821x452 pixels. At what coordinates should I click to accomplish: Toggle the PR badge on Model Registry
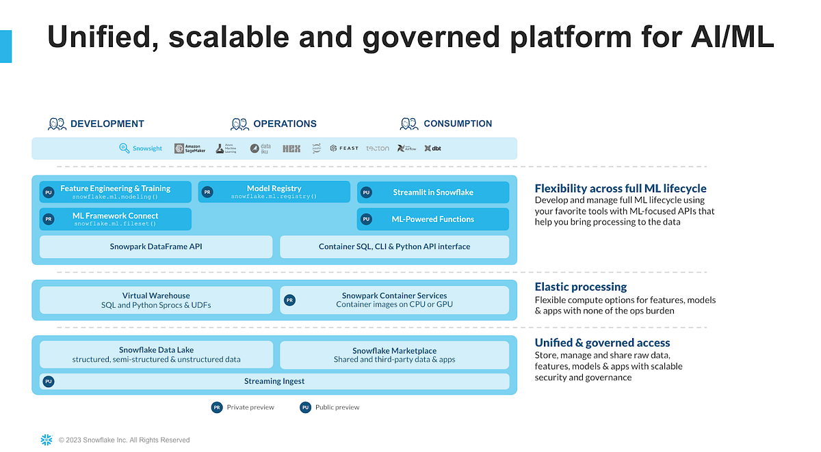(207, 192)
